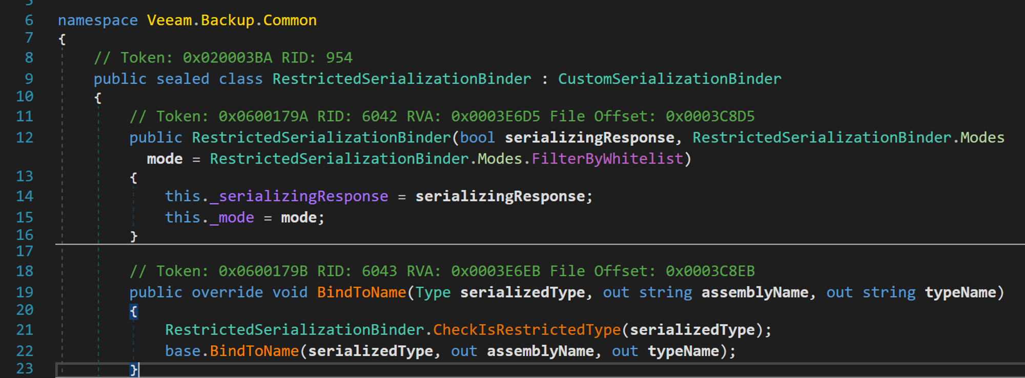This screenshot has height=378, width=1025.
Task: Click 'serializedType' argument on line 21
Action: [x=692, y=330]
